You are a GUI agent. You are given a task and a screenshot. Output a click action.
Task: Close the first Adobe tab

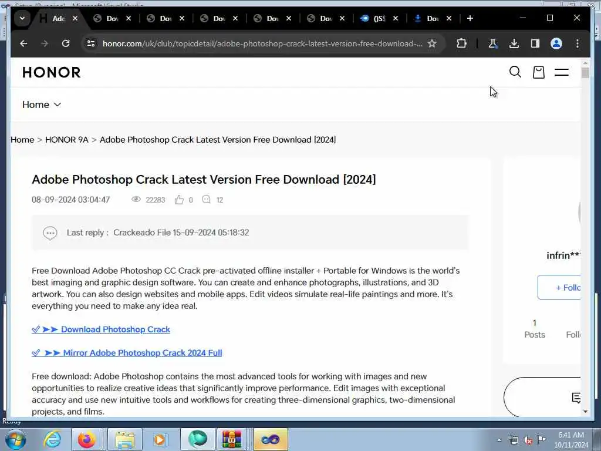click(75, 18)
